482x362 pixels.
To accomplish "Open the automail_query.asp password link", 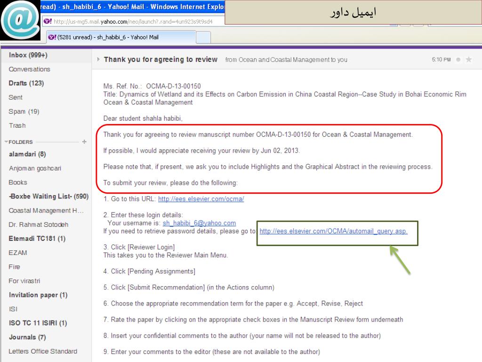I will pos(334,231).
